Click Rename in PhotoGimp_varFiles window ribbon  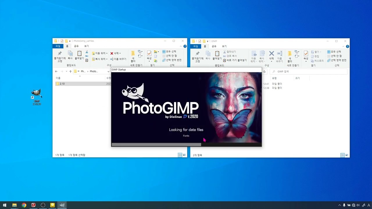click(118, 59)
